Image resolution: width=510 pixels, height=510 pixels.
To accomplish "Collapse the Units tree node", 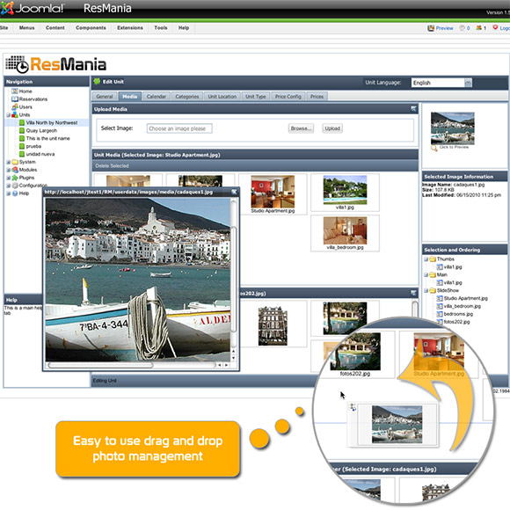I will click(8, 115).
